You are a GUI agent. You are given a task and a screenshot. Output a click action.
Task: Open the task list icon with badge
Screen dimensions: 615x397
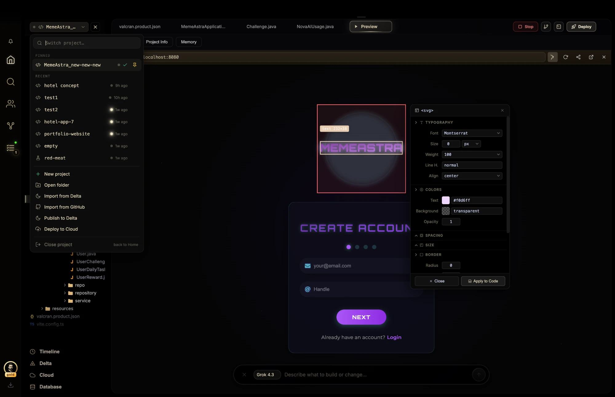pos(11,148)
